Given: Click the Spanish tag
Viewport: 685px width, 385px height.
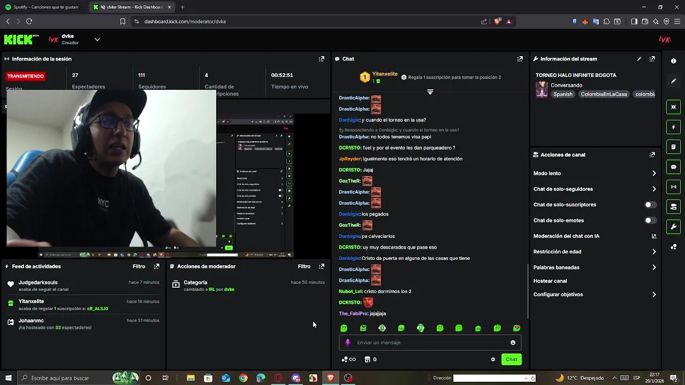Looking at the screenshot, I should pos(563,94).
